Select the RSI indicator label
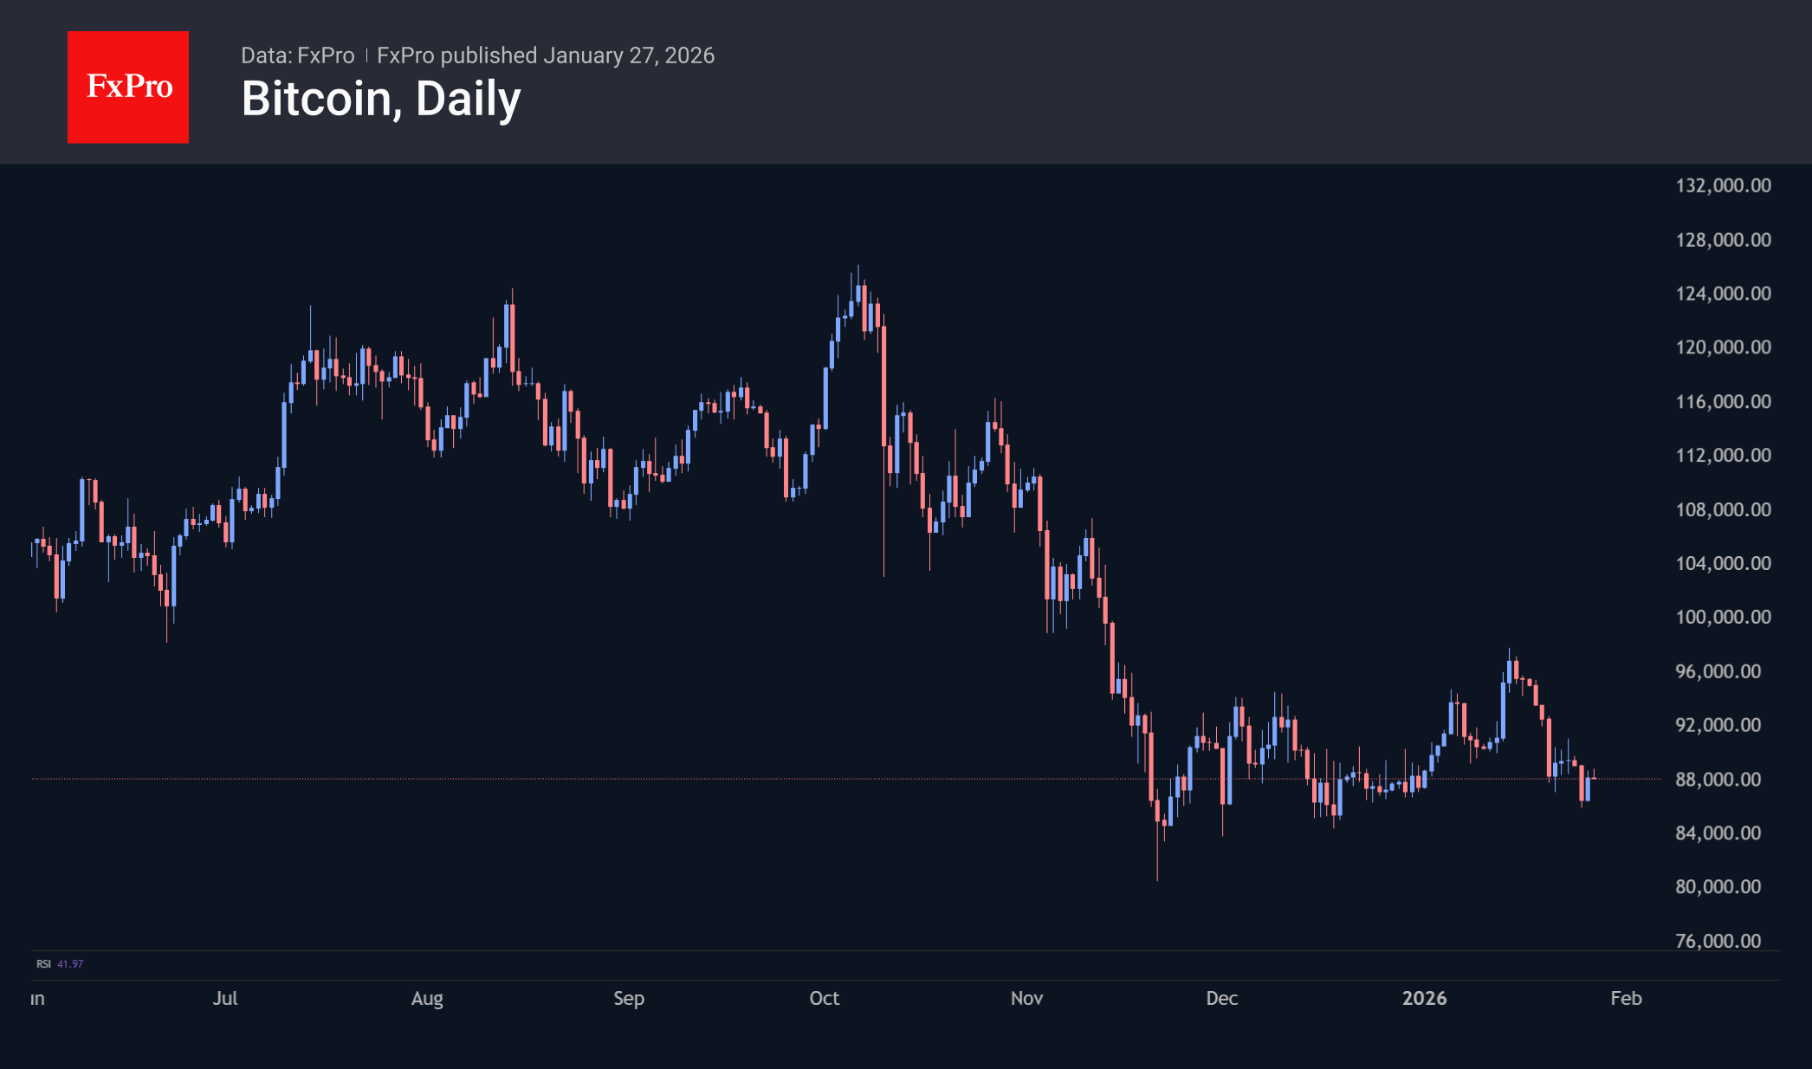 point(43,963)
